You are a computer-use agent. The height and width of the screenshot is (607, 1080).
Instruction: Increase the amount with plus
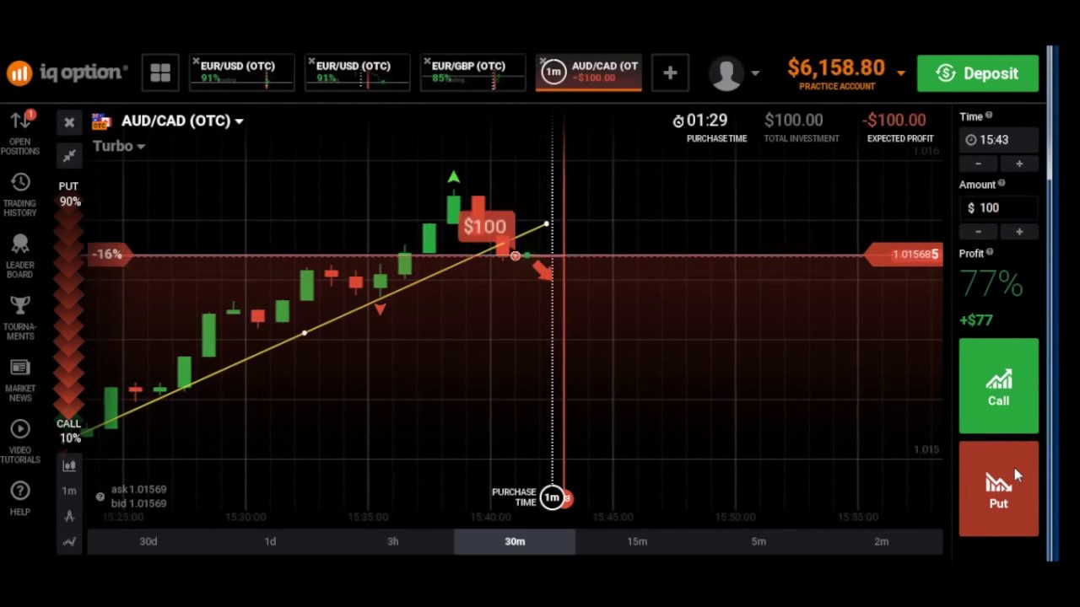coord(1019,232)
